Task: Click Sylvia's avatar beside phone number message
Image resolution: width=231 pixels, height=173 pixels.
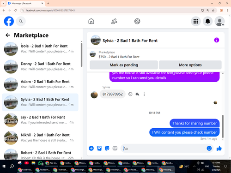Action: pos(94,95)
